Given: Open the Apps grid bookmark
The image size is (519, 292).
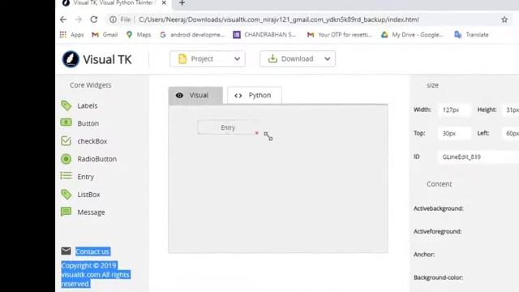Looking at the screenshot, I should tap(72, 34).
